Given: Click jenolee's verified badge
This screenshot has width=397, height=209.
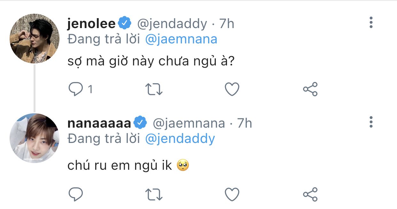Looking at the screenshot, I should pos(125,23).
